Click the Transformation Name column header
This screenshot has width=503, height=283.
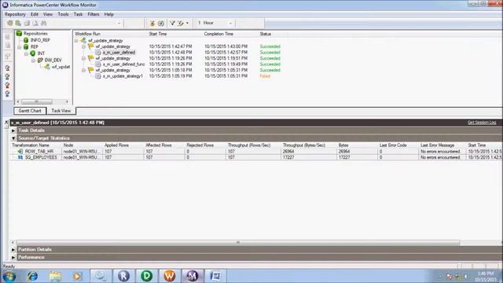31,145
